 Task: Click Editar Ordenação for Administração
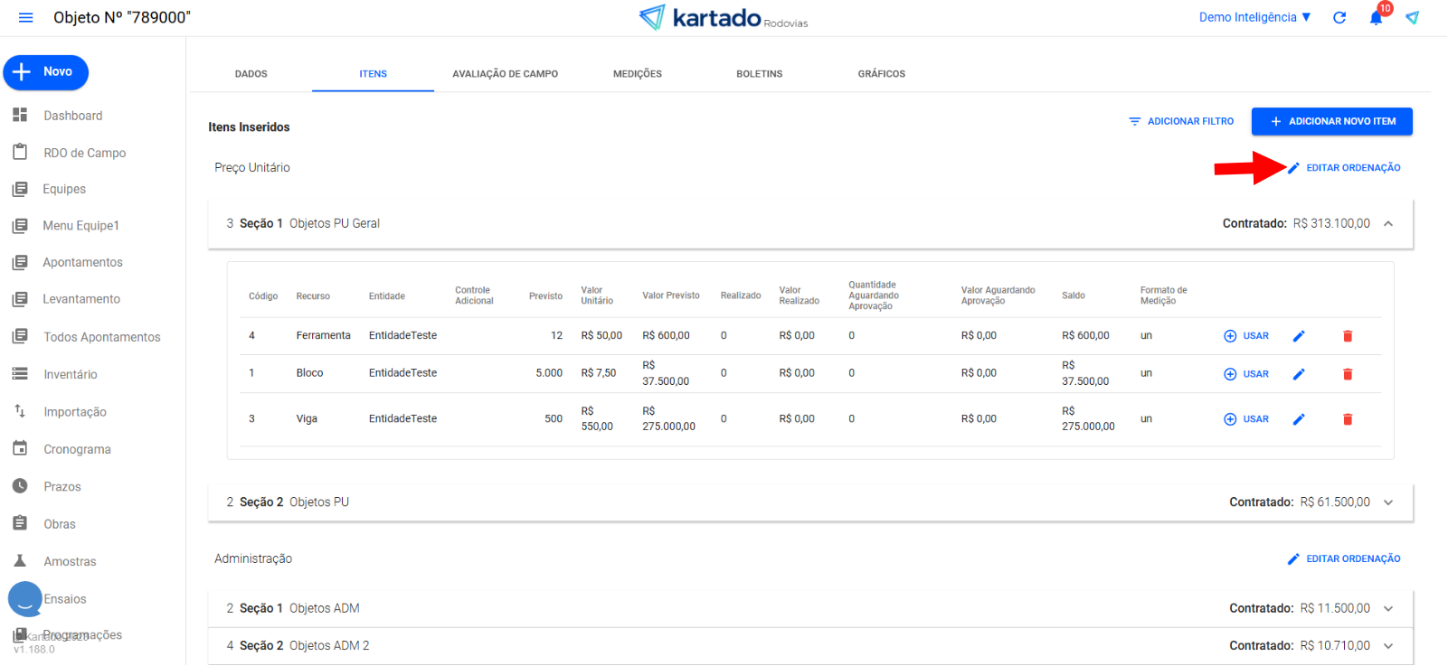point(1344,559)
